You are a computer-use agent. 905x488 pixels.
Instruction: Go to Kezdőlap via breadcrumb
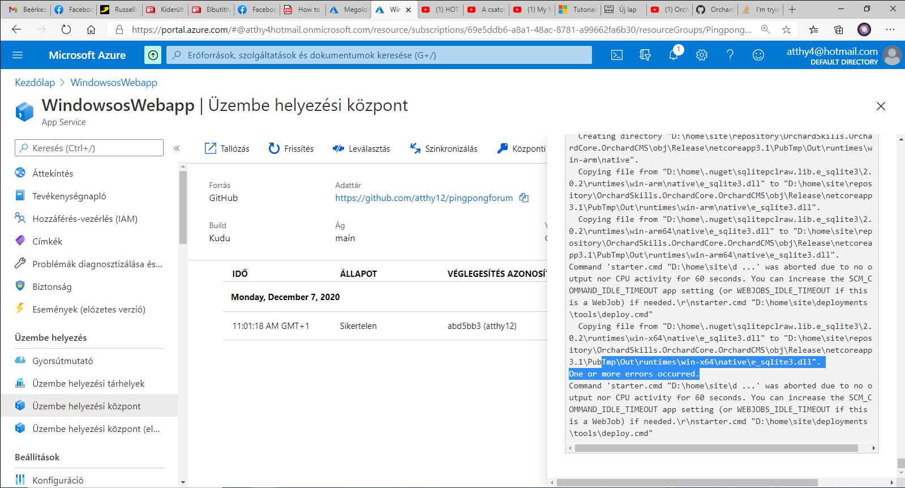tap(35, 83)
